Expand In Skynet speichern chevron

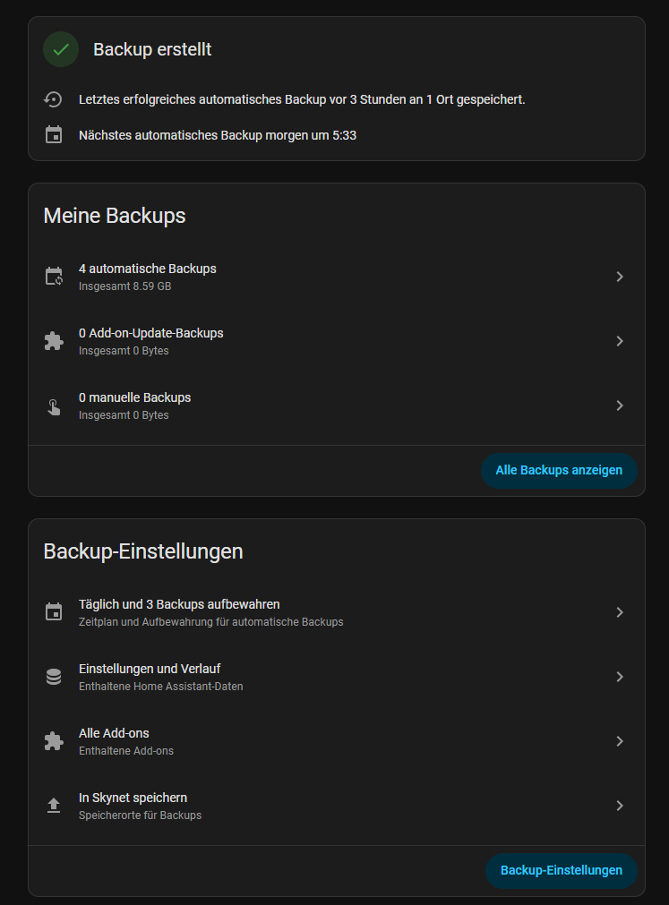[619, 806]
